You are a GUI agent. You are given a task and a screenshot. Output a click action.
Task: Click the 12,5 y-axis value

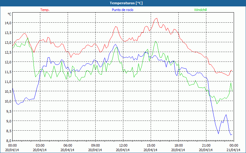pos(8,52)
